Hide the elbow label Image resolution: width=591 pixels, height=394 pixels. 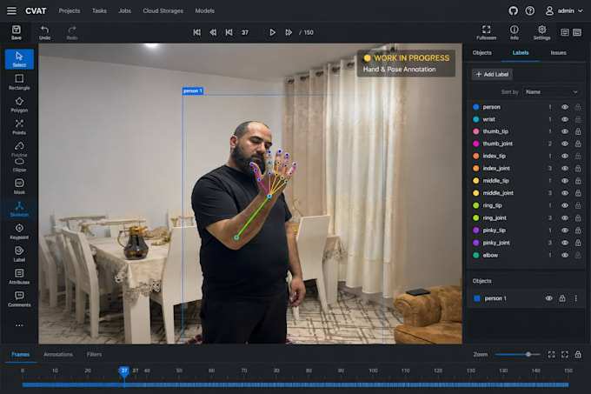[x=565, y=255]
